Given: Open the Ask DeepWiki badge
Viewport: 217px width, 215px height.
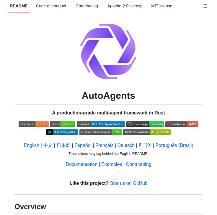Looking at the screenshot, I should coord(62,132).
